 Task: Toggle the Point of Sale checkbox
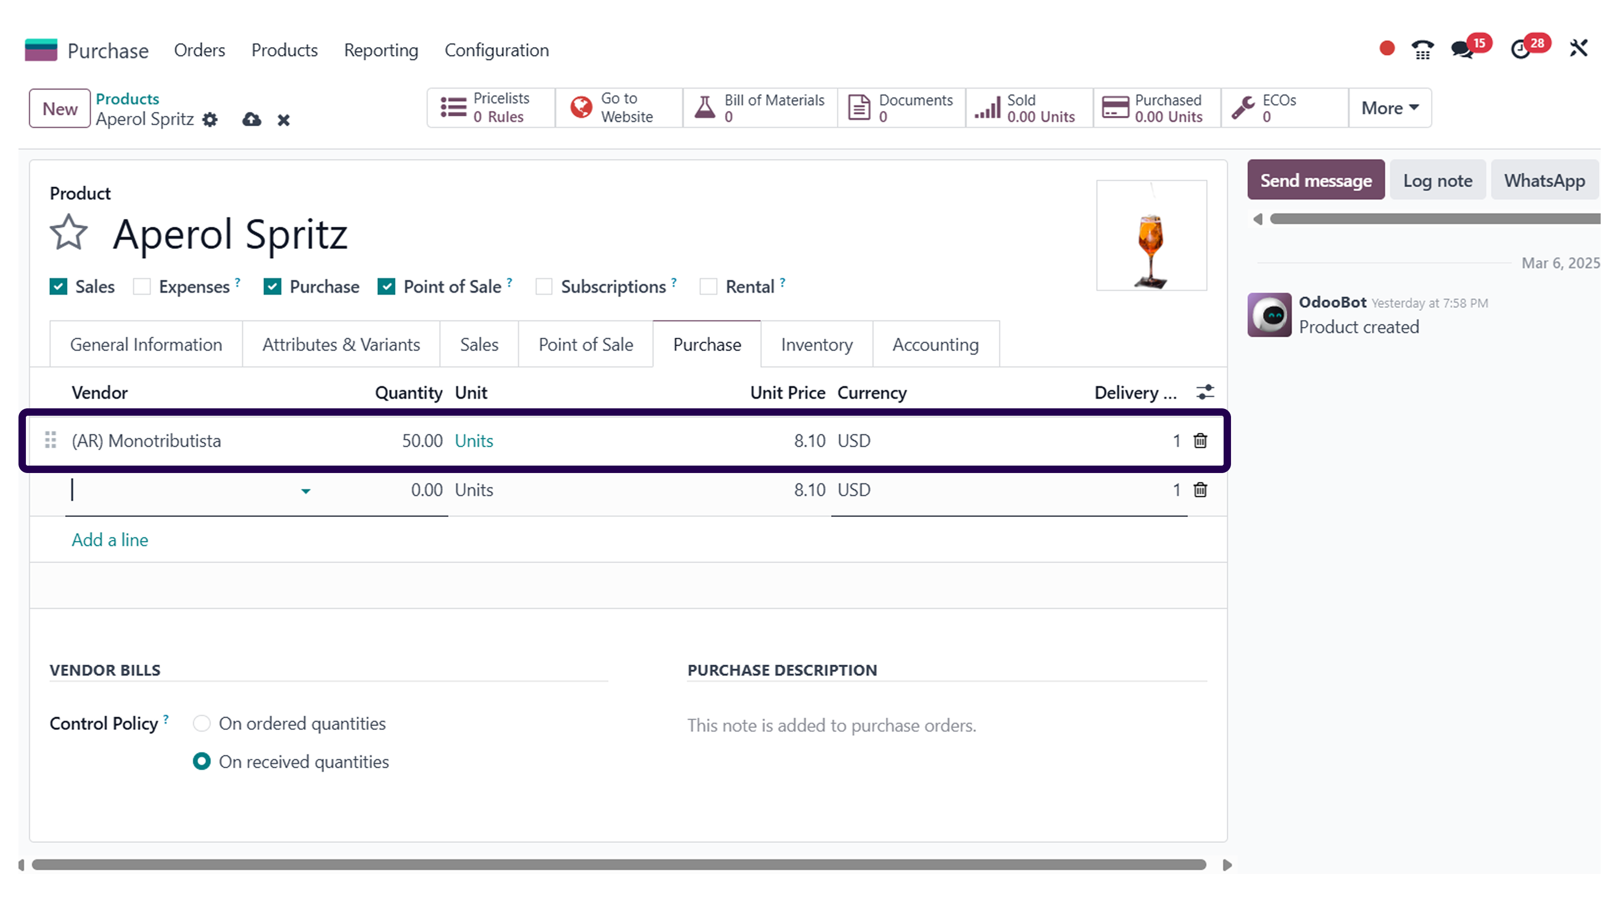pyautogui.click(x=386, y=287)
